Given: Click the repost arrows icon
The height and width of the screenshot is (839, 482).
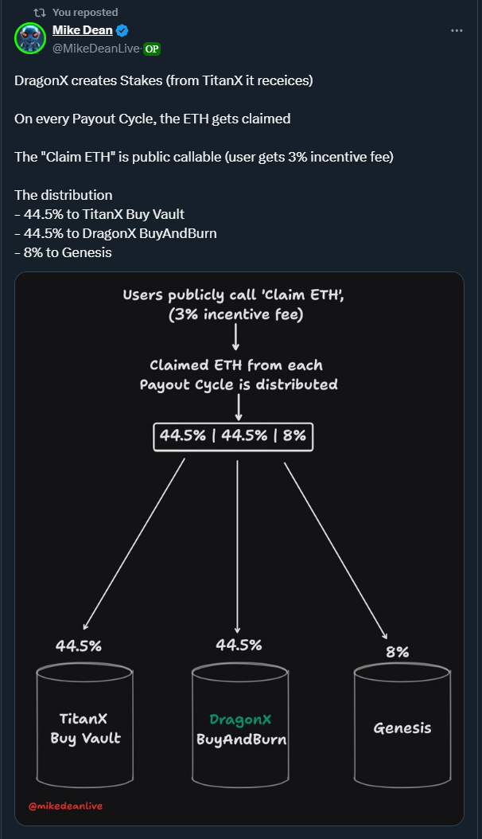Looking at the screenshot, I should [37, 12].
